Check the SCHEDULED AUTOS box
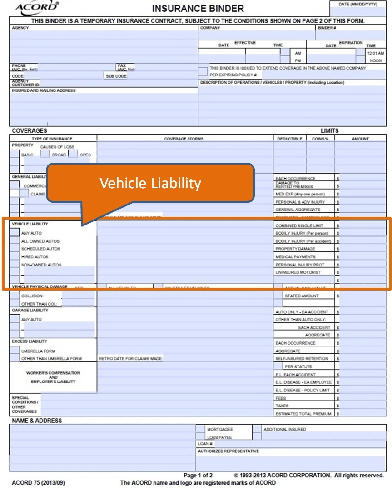Viewport: 392px width, 491px height. (15, 249)
